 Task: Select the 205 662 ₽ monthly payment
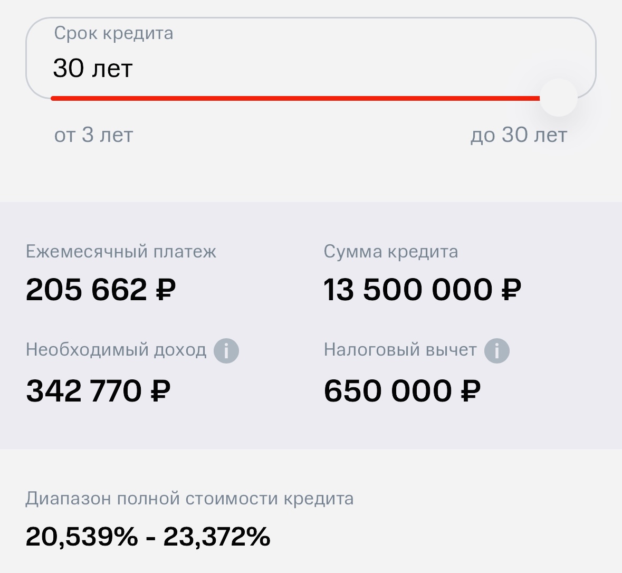(101, 289)
